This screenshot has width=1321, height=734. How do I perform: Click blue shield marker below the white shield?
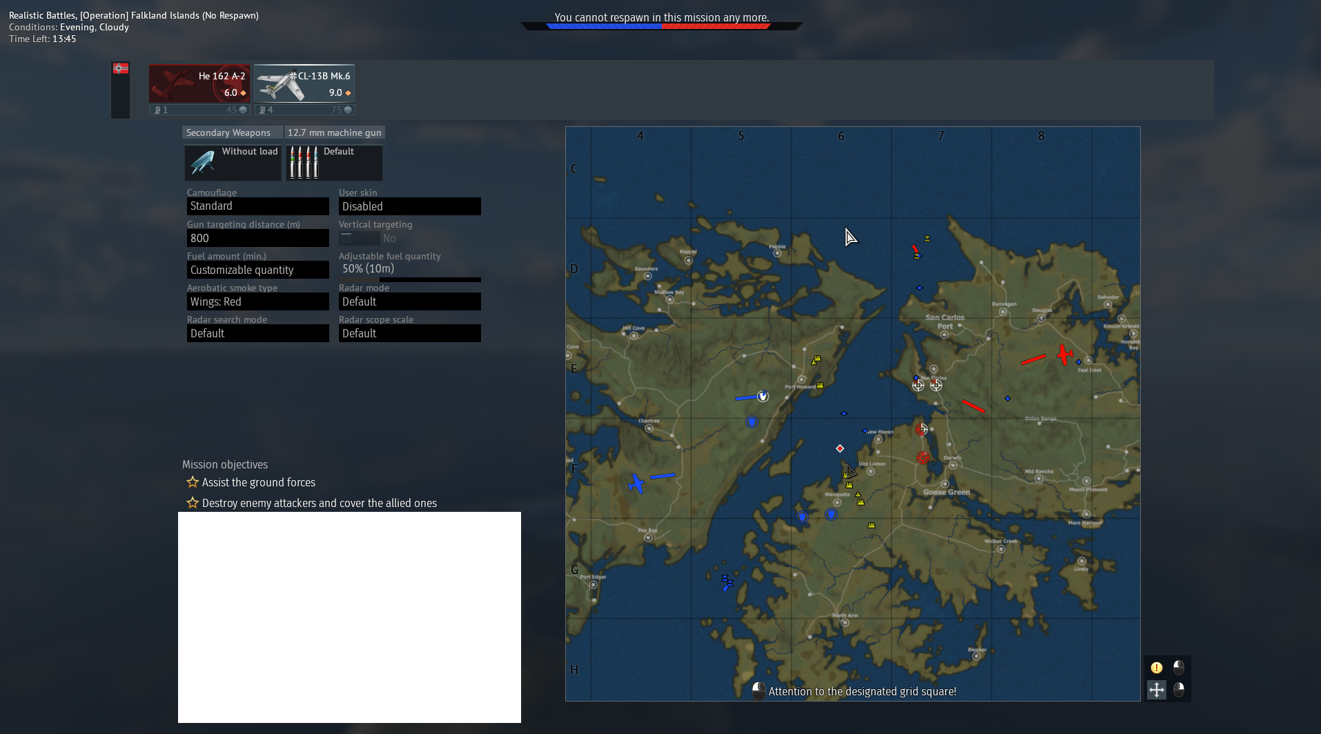[752, 421]
